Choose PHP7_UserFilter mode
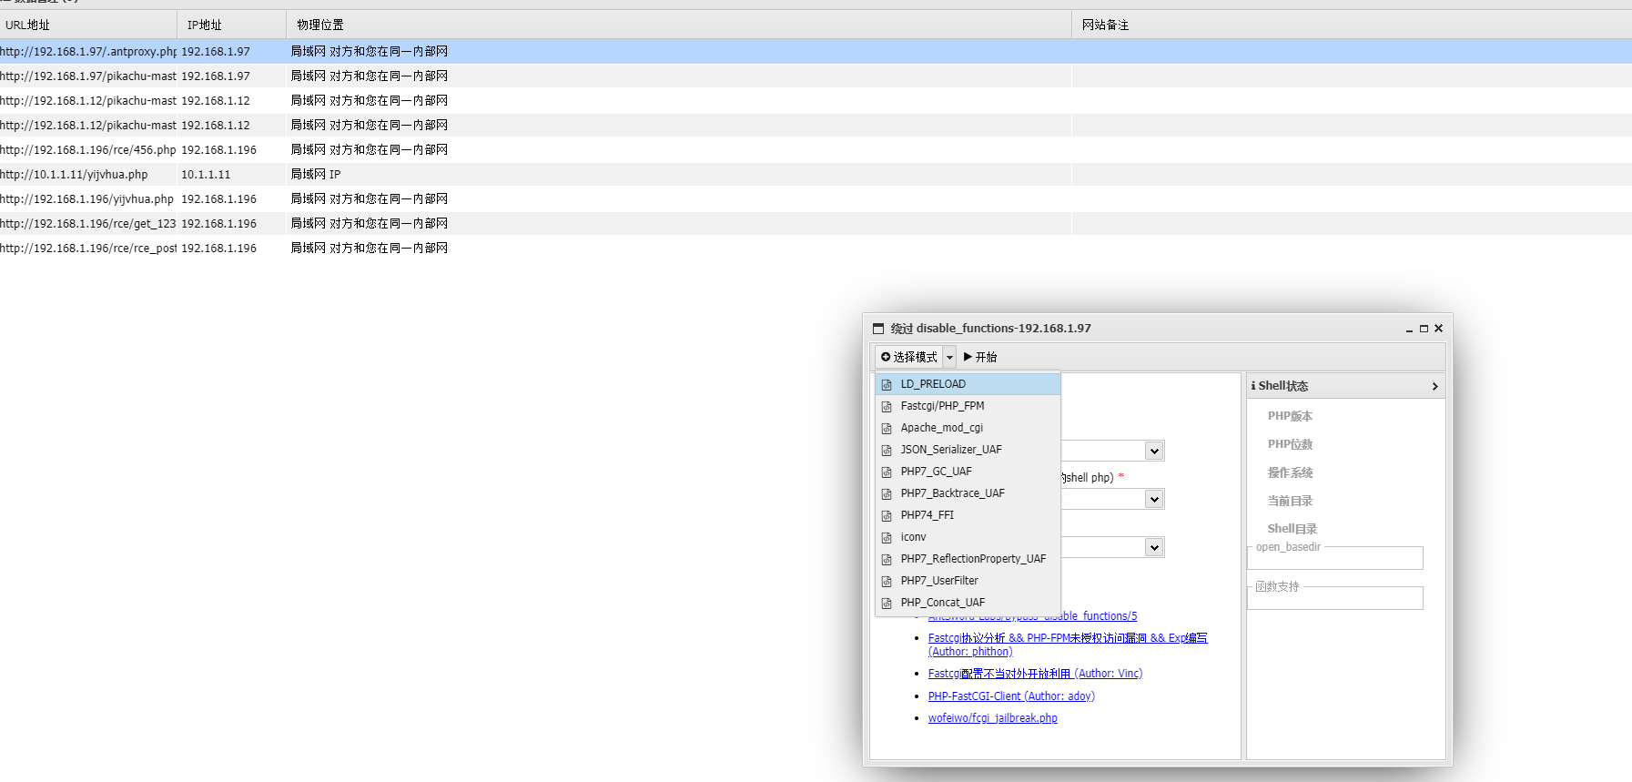Viewport: 1632px width, 782px height. (968, 581)
